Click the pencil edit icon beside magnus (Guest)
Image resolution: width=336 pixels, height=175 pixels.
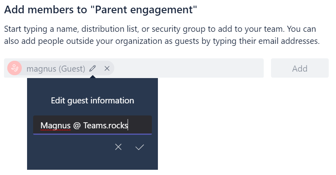(x=92, y=68)
